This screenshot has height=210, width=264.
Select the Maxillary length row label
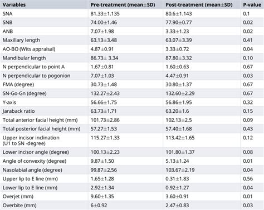point(21,40)
